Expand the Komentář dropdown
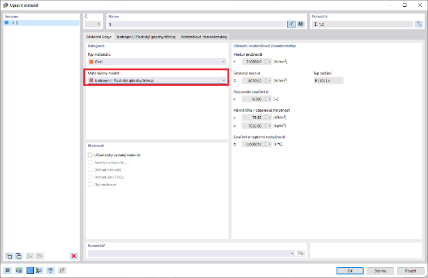Image resolution: width=428 pixels, height=278 pixels. pyautogui.click(x=292, y=253)
